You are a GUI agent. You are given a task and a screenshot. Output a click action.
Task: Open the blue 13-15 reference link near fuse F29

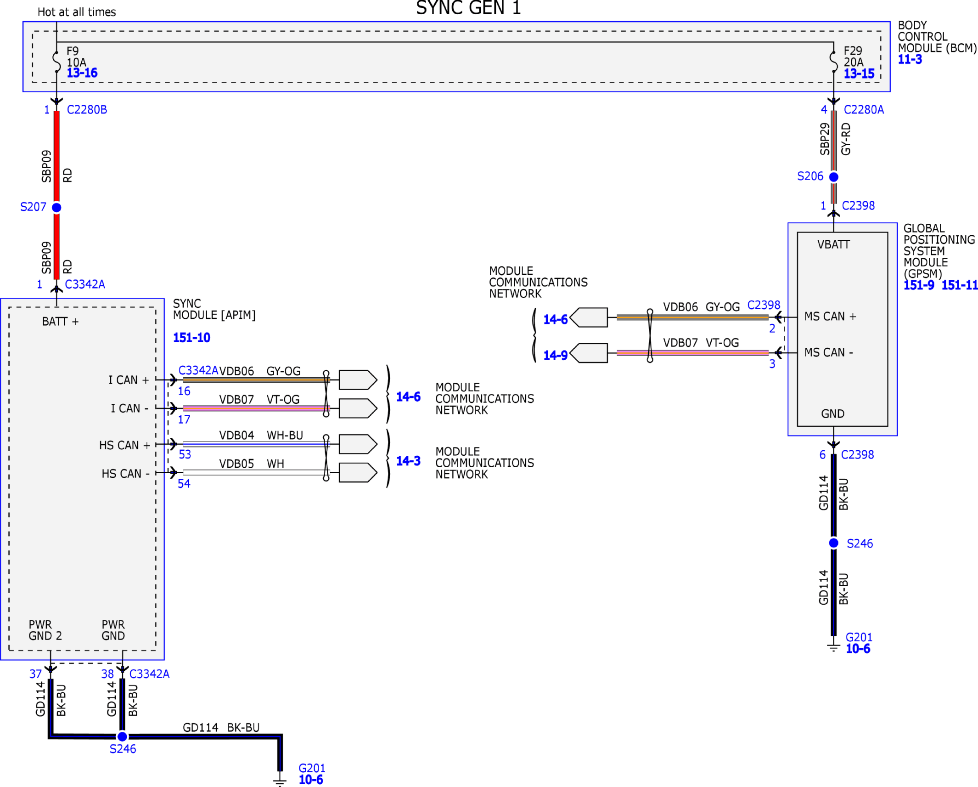[859, 74]
